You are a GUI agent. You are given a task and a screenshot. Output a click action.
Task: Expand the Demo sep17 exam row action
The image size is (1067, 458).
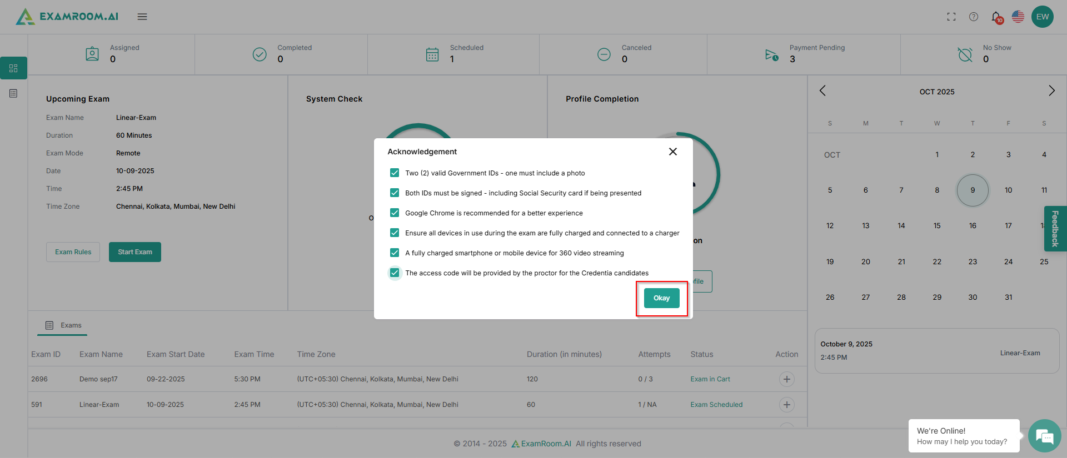[x=786, y=379]
